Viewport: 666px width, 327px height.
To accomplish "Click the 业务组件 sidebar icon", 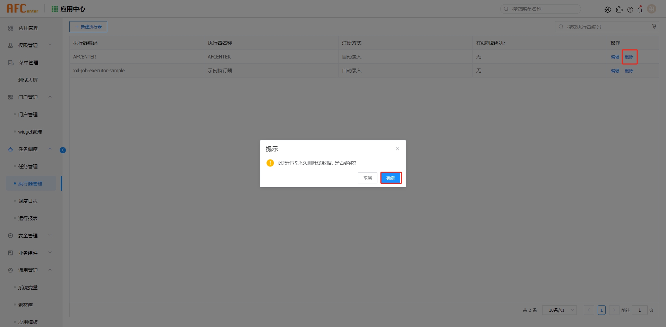I will click(x=10, y=253).
